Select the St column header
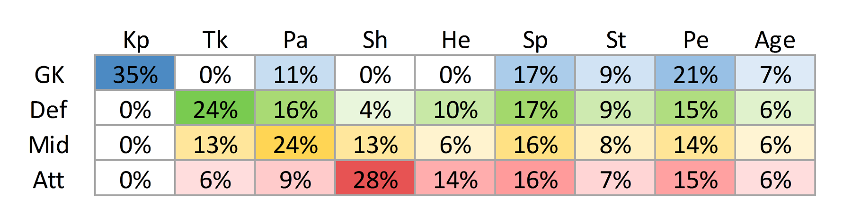The image size is (852, 224). (616, 40)
